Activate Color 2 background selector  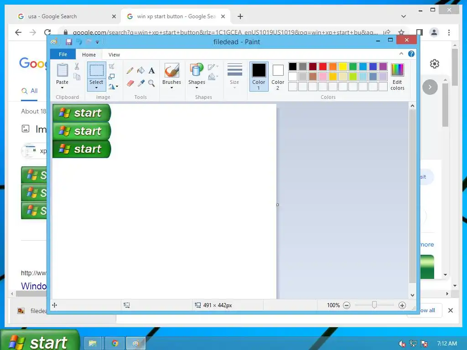coord(278,77)
